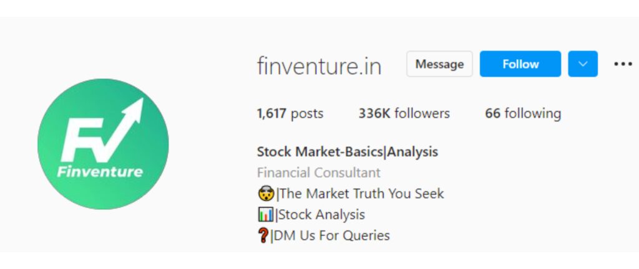Screen dimensions: 639x269
Task: Click the Financial Consultant category label
Action: pos(318,172)
